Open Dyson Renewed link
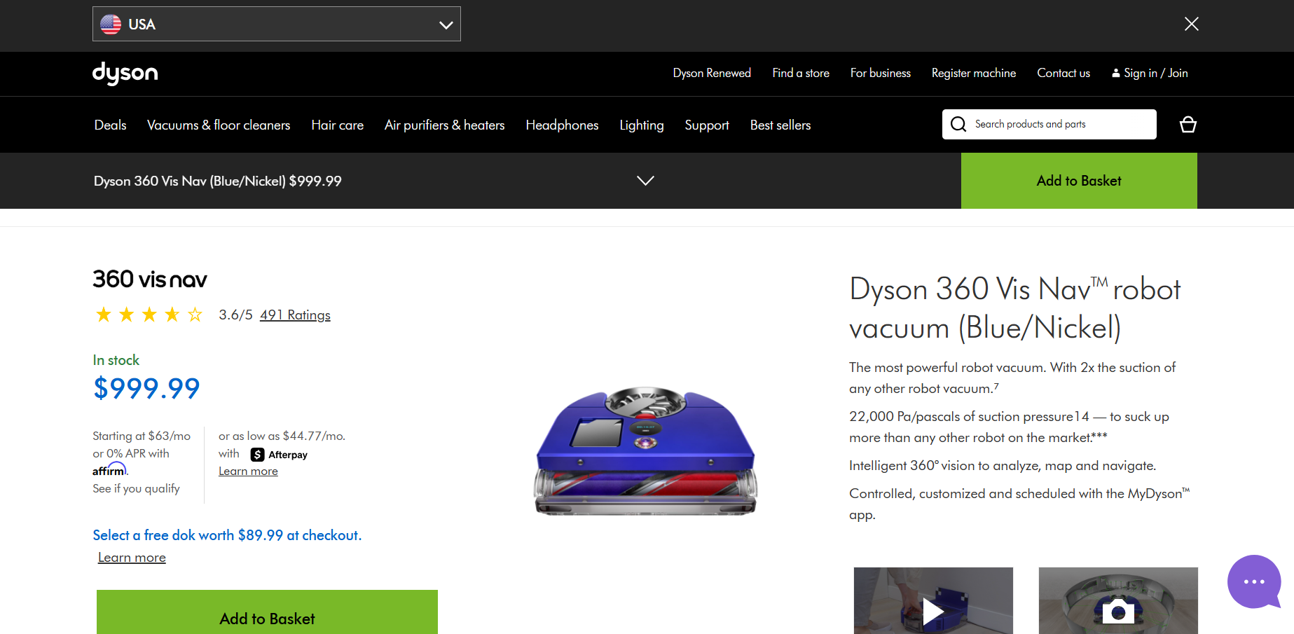 pos(712,73)
